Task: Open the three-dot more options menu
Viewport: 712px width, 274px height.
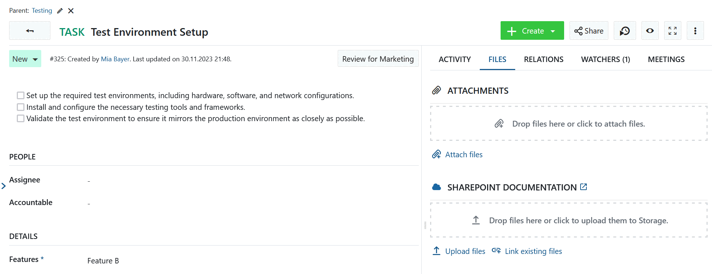Action: coord(695,31)
